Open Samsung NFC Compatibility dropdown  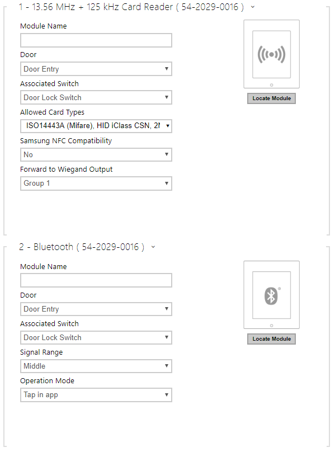click(x=96, y=154)
